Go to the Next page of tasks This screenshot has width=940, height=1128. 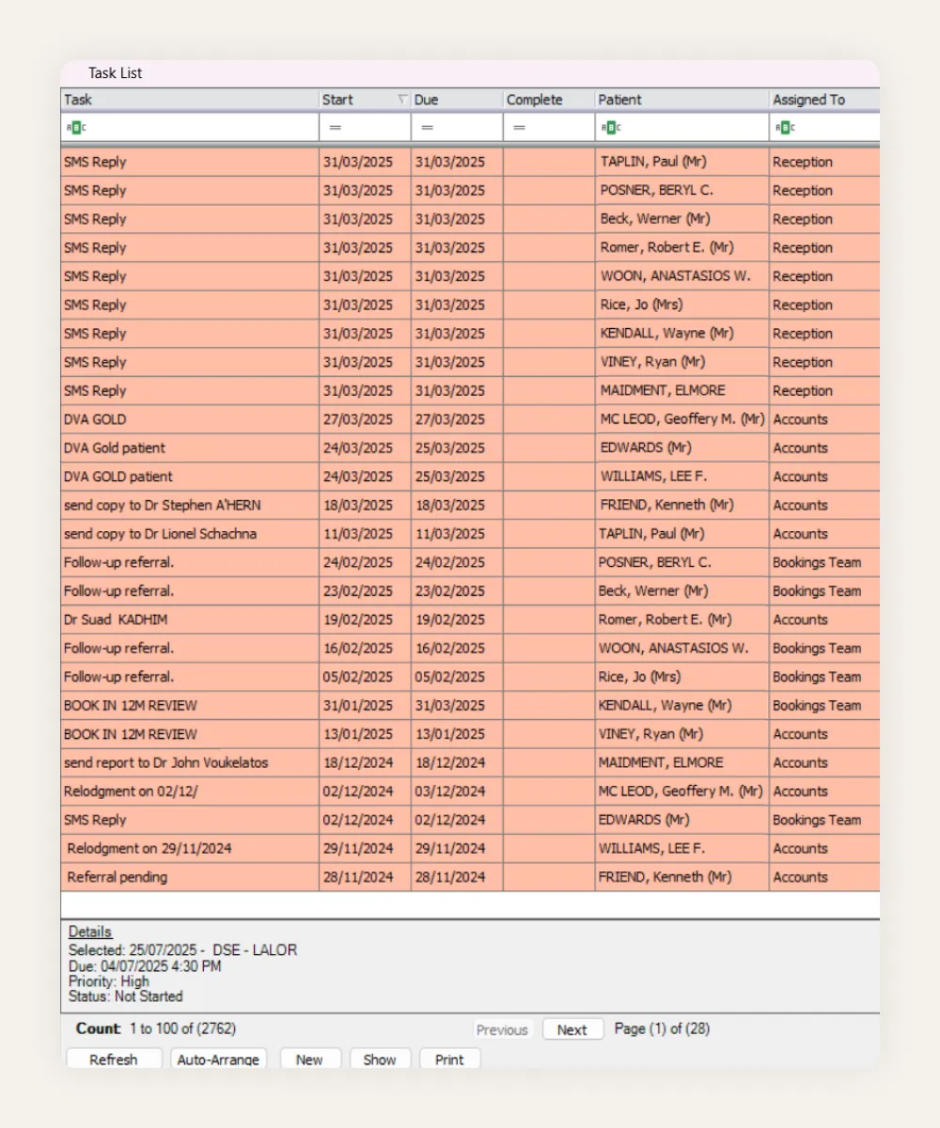click(x=572, y=1029)
